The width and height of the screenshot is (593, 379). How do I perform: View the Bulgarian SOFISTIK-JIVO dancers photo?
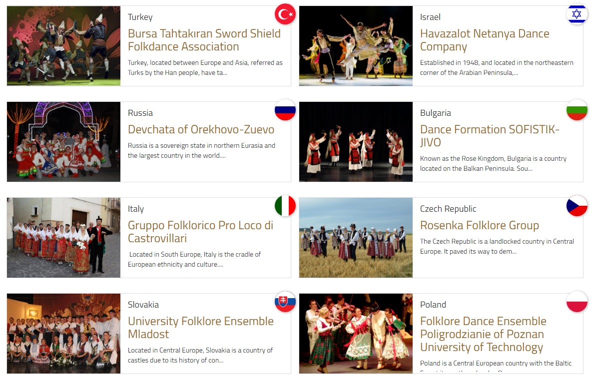pos(356,142)
